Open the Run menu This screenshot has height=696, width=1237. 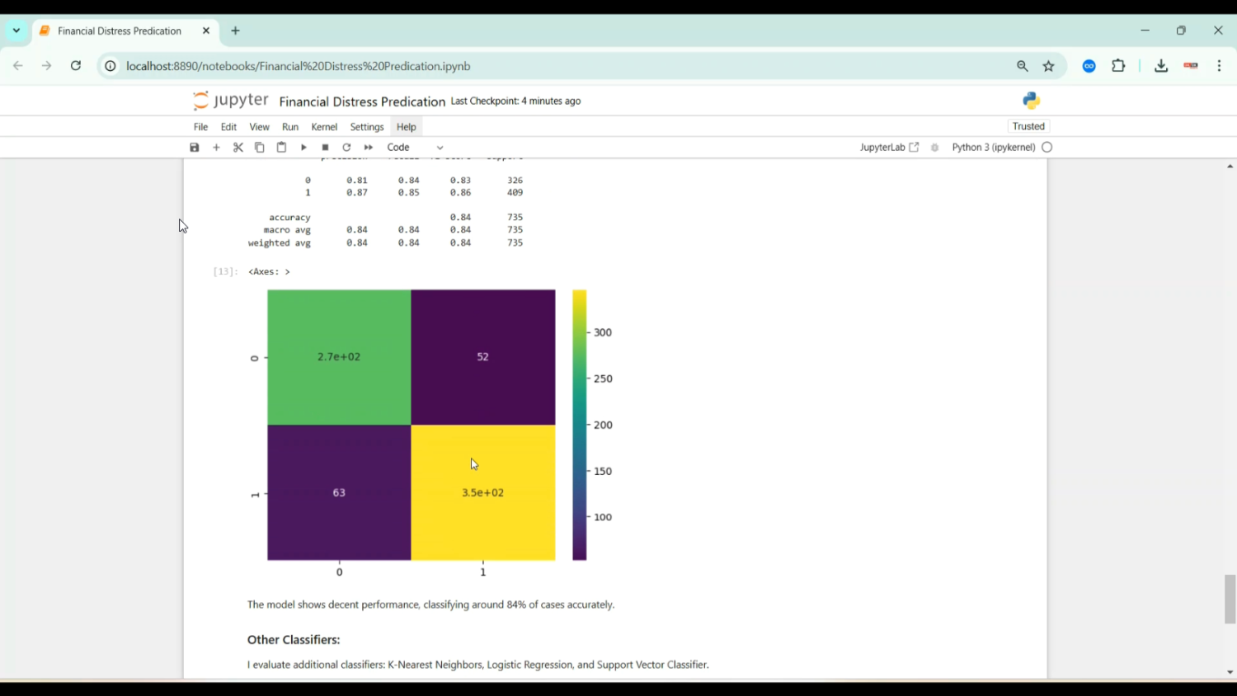click(290, 127)
